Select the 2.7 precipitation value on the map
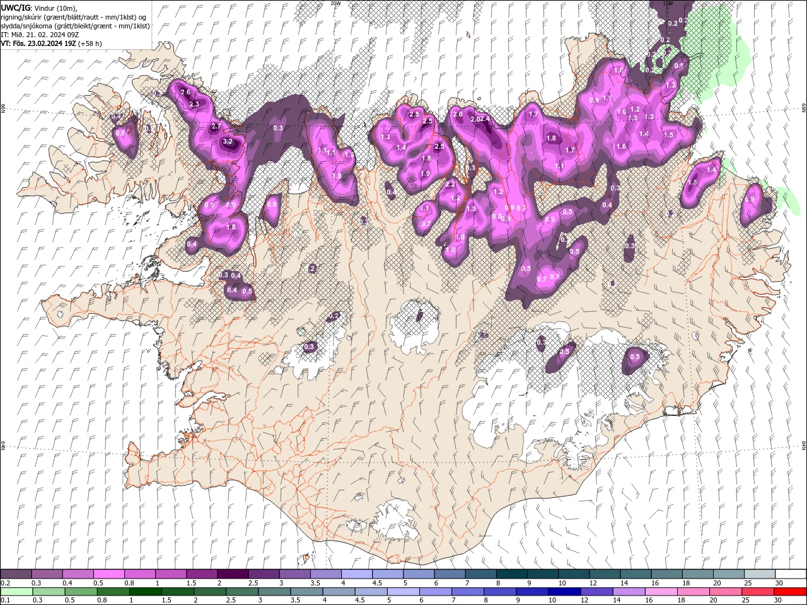 [216, 127]
